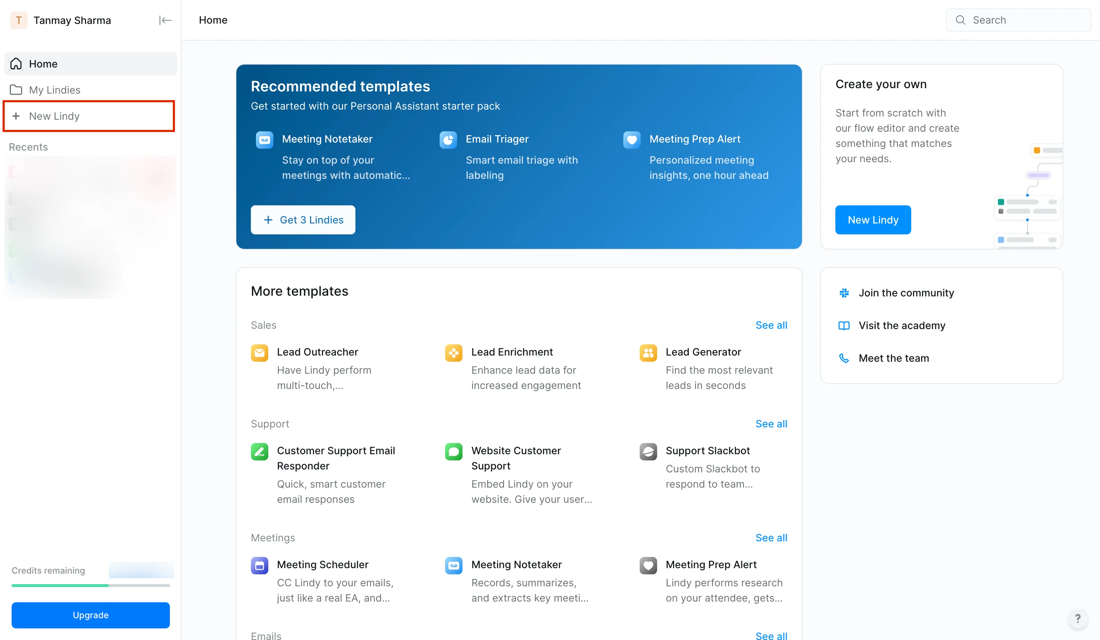
Task: Click the Customer Support Email Responder icon
Action: coord(259,452)
